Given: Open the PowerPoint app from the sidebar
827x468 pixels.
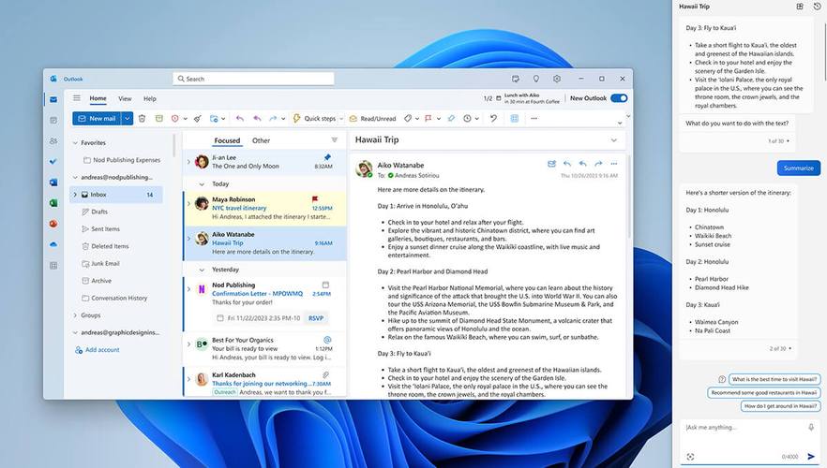Looking at the screenshot, I should (53, 223).
